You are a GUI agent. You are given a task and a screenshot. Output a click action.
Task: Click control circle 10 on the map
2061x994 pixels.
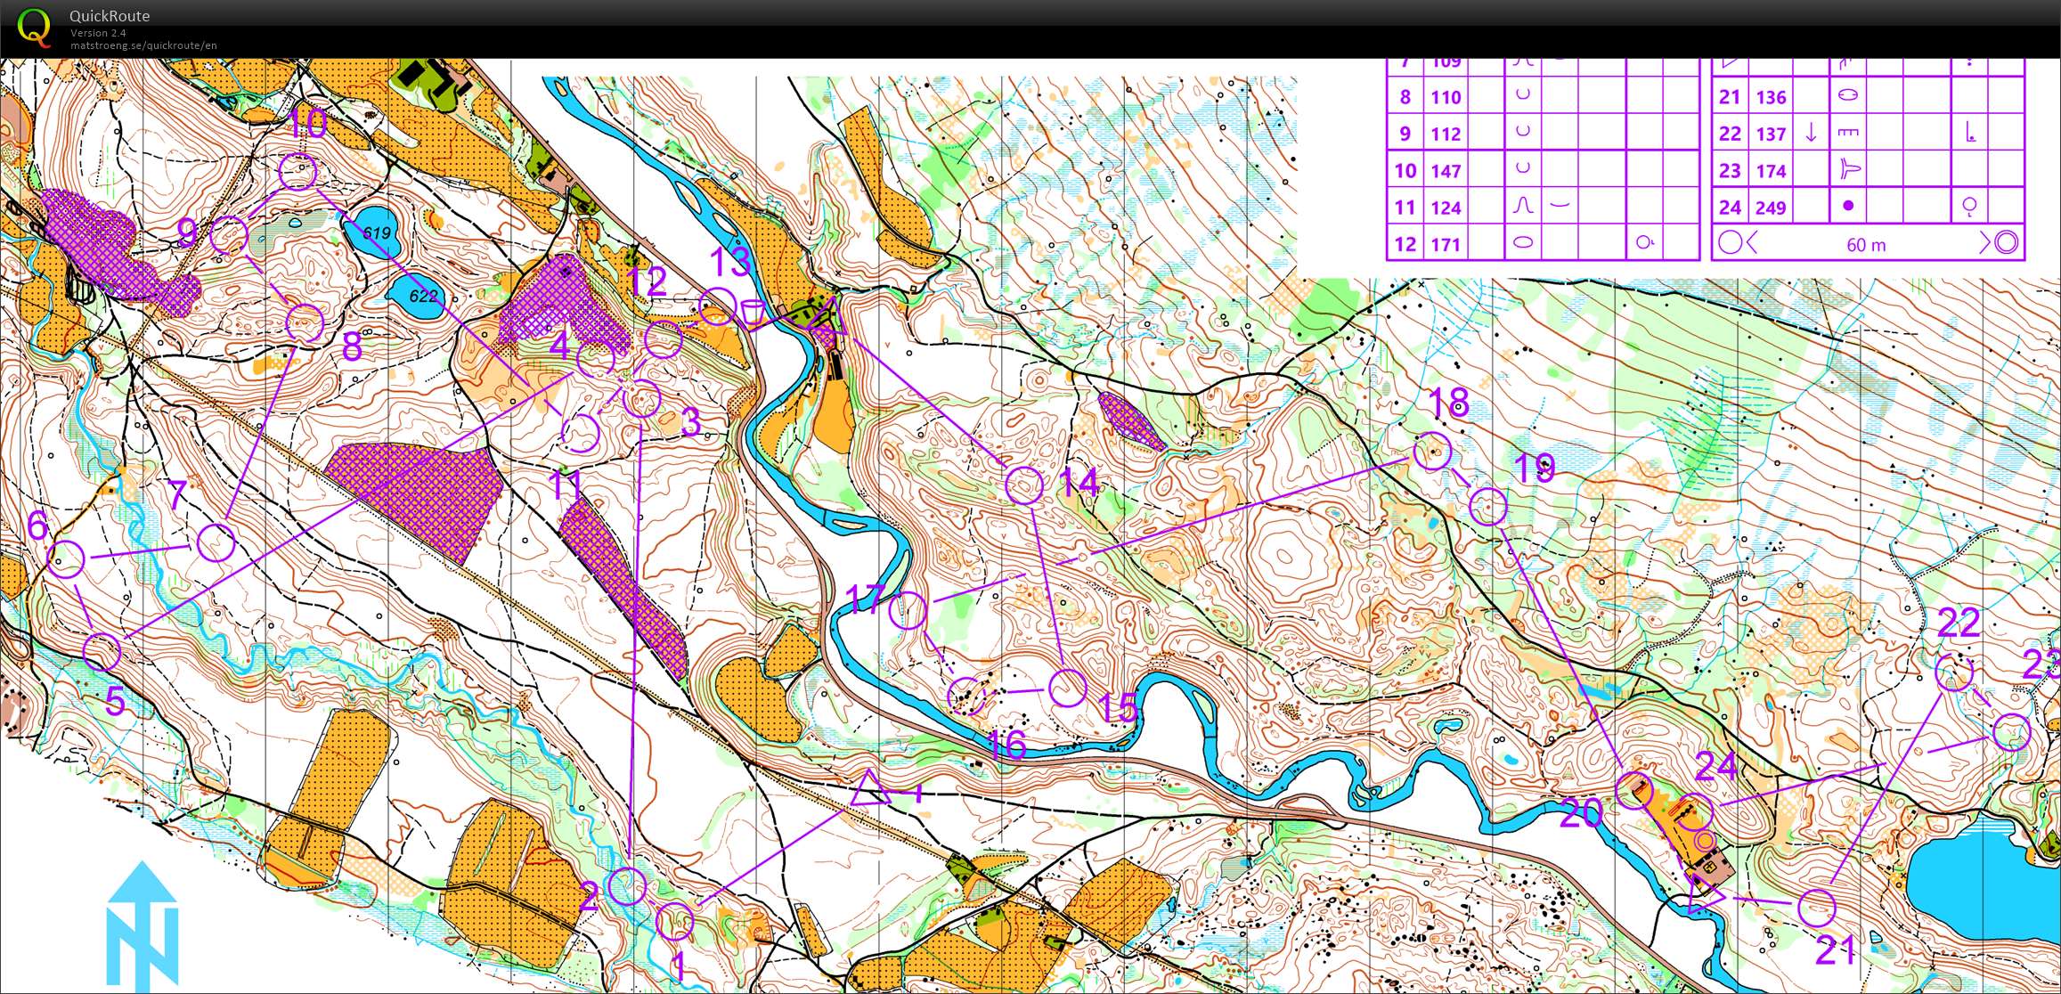(298, 171)
